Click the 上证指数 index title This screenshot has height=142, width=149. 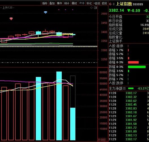(x=124, y=4)
